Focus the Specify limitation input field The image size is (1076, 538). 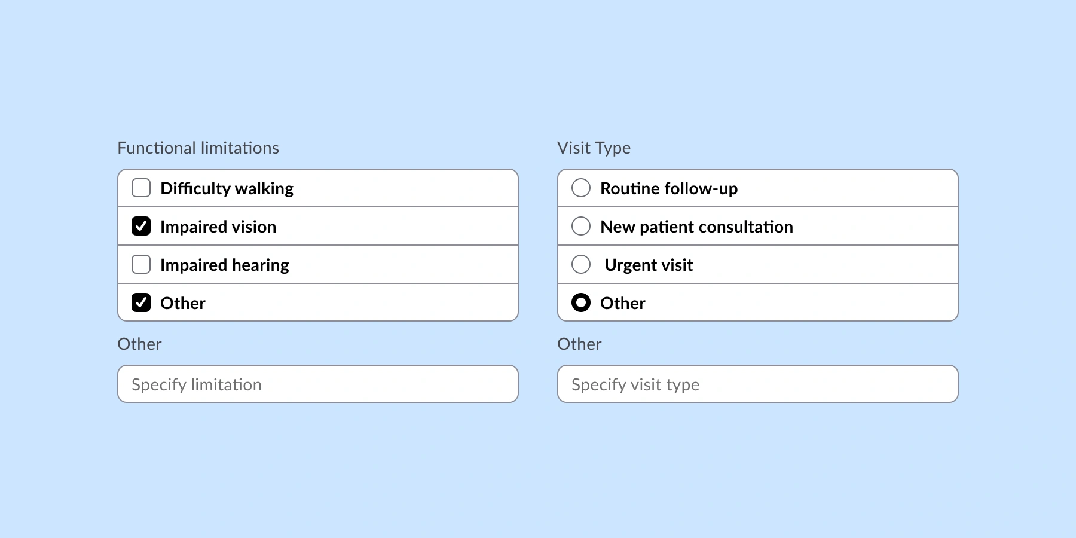(x=318, y=384)
